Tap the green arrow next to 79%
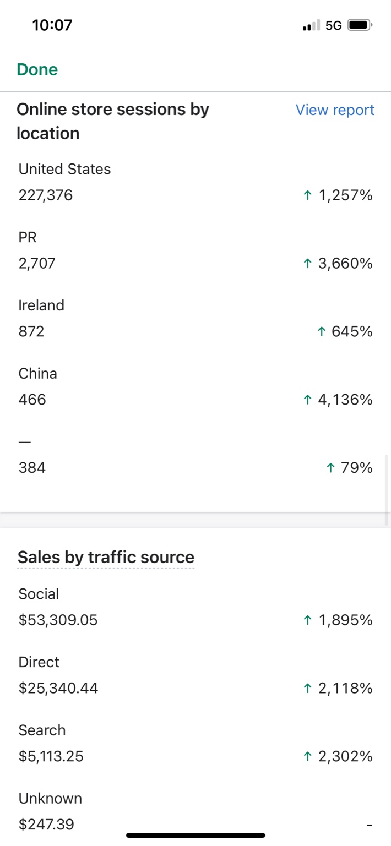Image resolution: width=391 pixels, height=846 pixels. click(x=330, y=468)
